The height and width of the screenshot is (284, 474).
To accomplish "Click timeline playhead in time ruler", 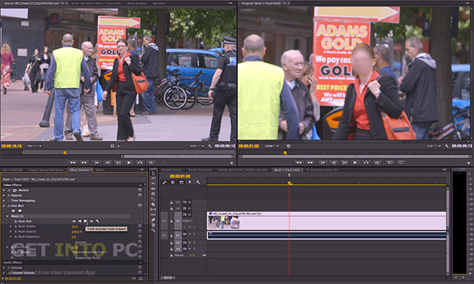I will click(290, 183).
